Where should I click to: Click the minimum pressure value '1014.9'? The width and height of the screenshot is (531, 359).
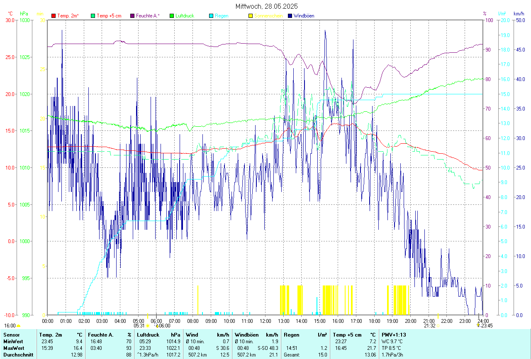[x=174, y=342]
